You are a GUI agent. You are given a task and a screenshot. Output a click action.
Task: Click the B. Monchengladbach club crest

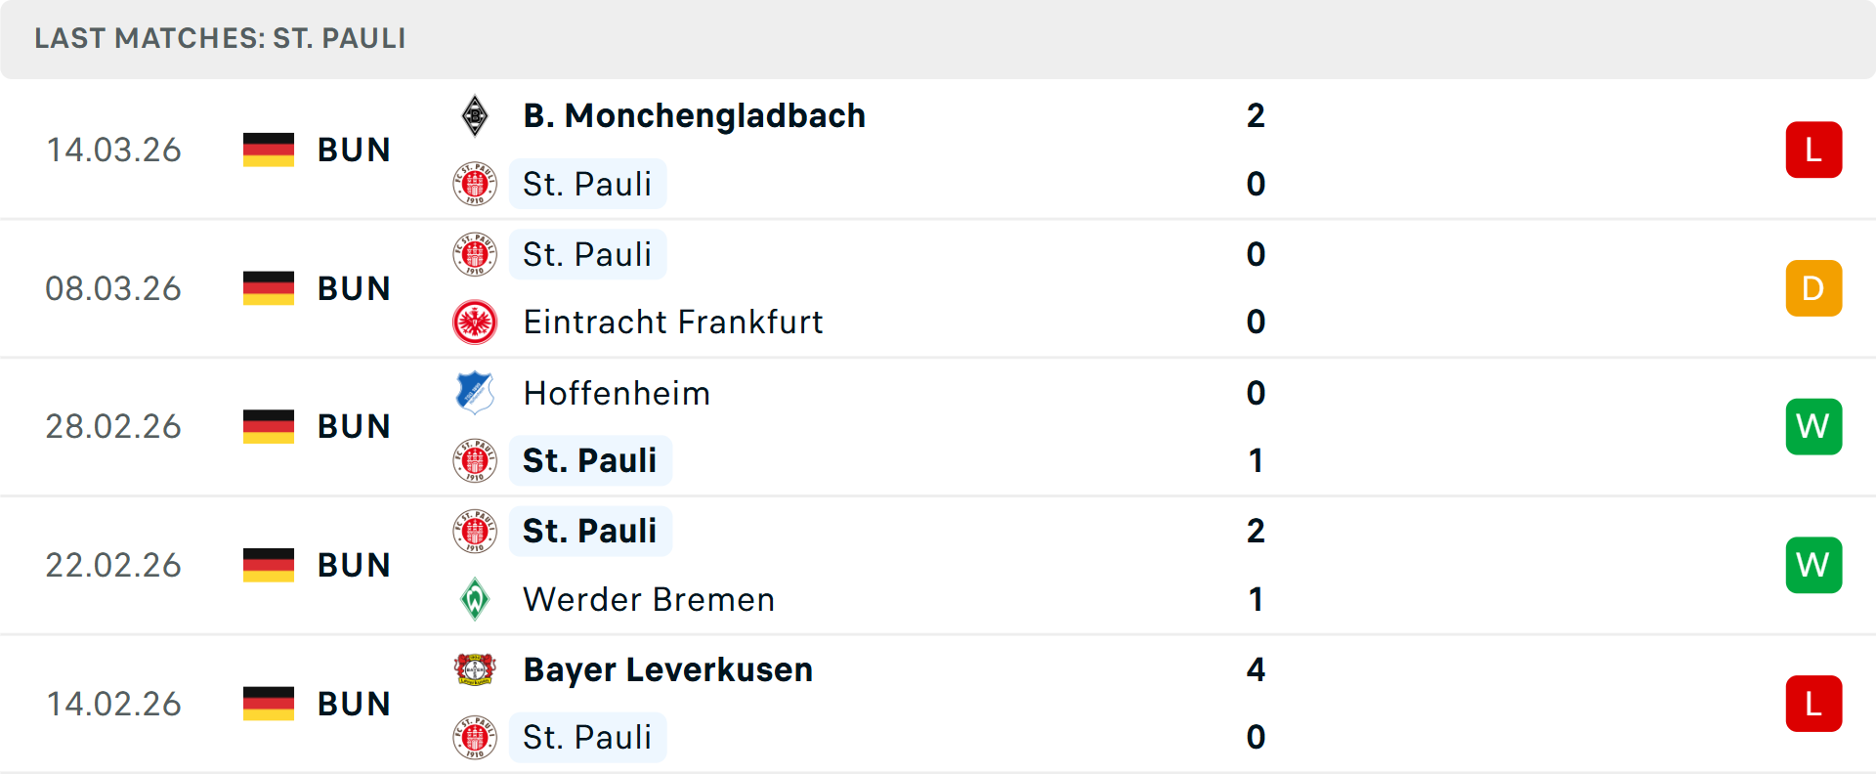click(x=475, y=116)
